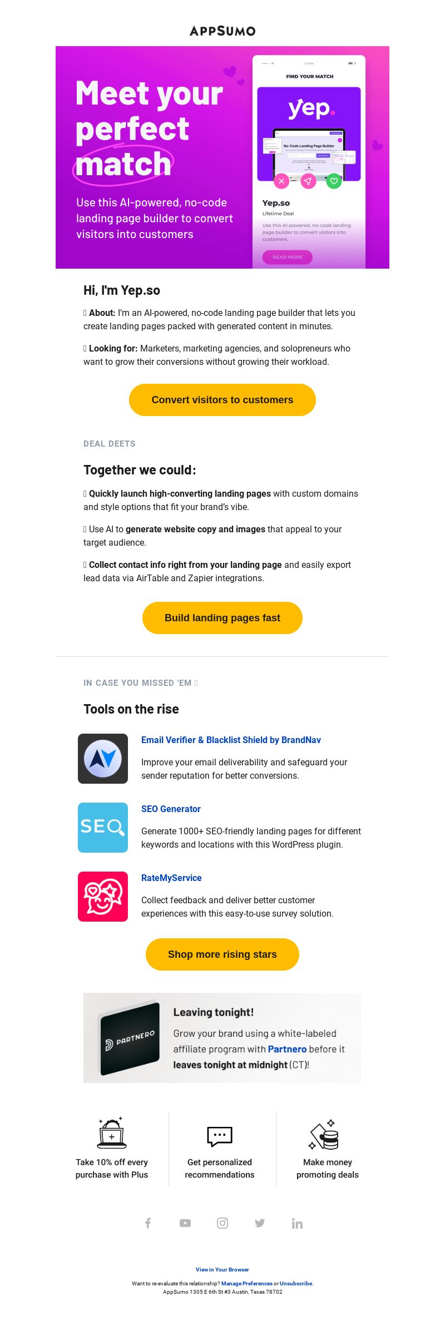The height and width of the screenshot is (1321, 445).
Task: Click View in Your Browser link
Action: click(222, 1269)
